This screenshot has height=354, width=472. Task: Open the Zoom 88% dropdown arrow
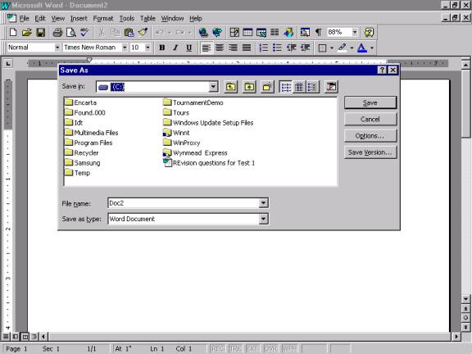click(355, 32)
